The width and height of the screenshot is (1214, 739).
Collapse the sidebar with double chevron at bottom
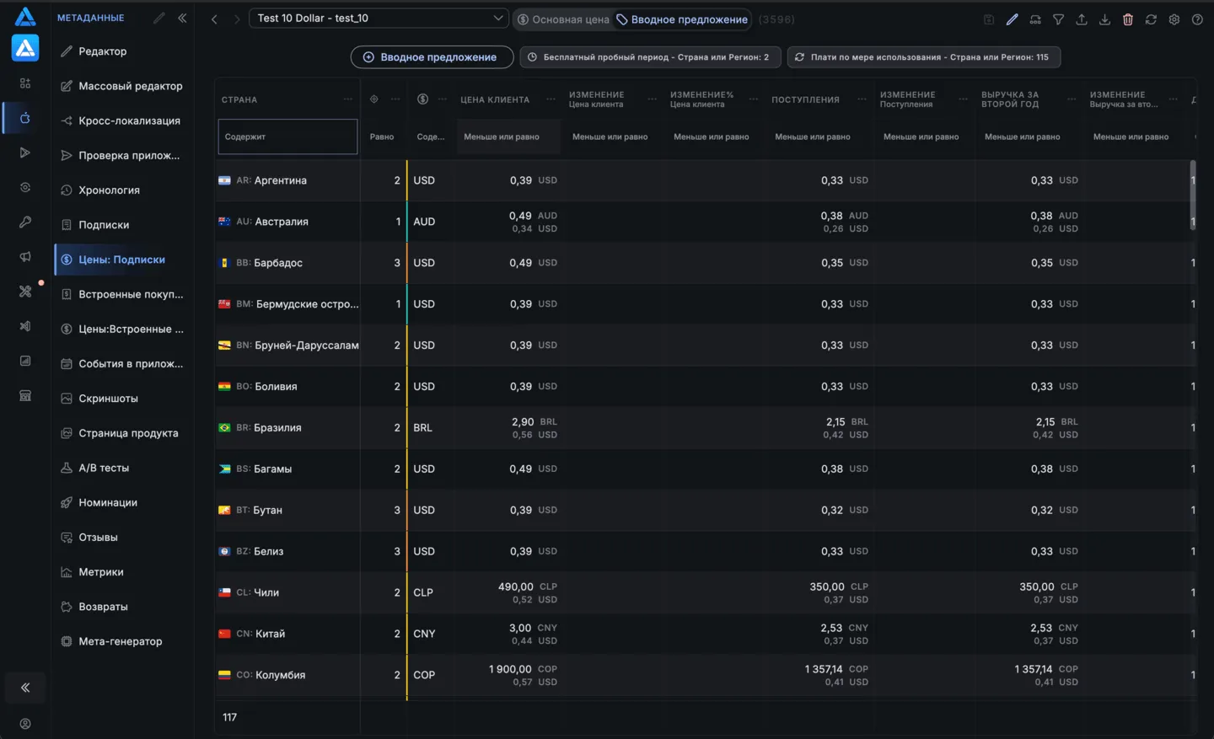point(25,688)
